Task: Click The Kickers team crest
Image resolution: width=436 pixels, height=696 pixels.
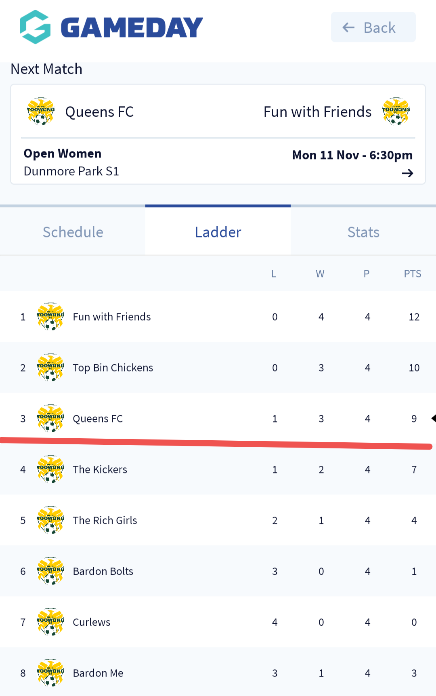Action: tap(50, 469)
